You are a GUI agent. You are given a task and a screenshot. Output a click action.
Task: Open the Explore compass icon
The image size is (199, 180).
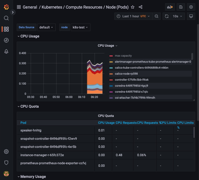coord(6,40)
